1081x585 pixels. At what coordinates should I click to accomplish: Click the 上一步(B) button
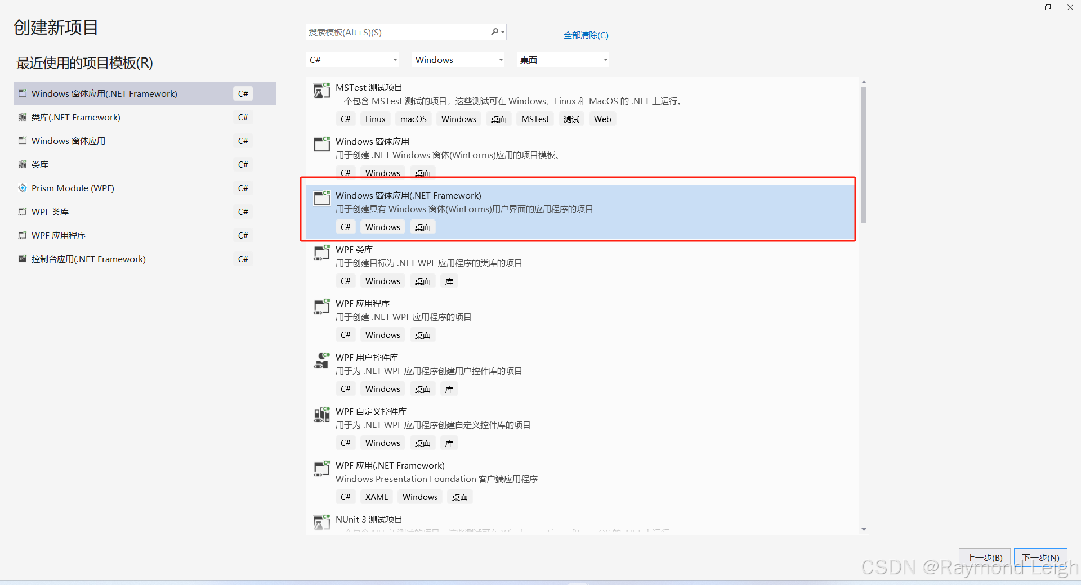pyautogui.click(x=985, y=557)
